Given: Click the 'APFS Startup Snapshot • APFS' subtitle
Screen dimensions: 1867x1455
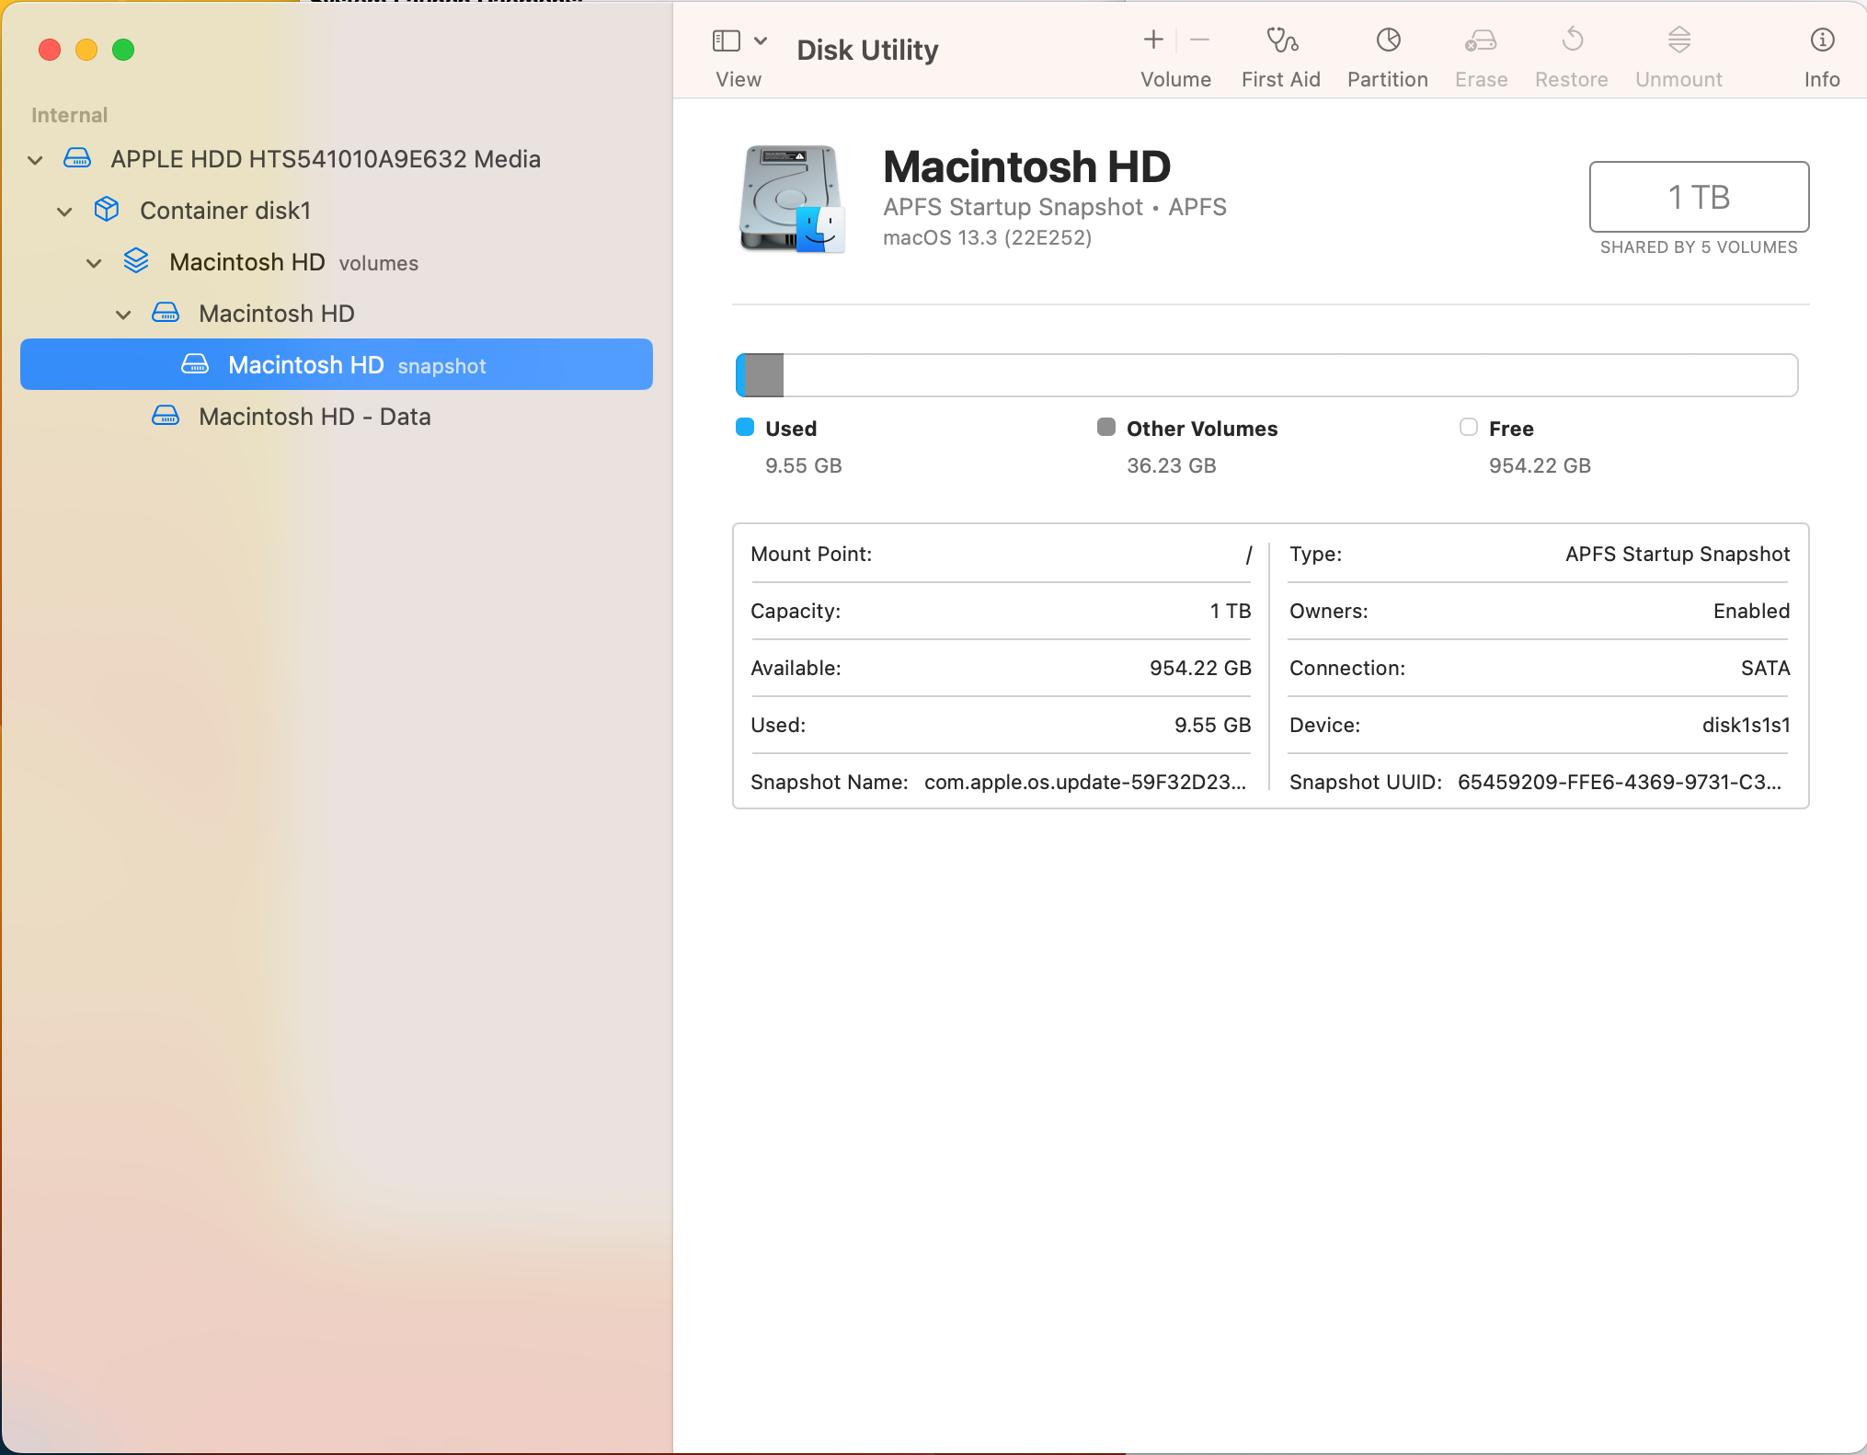Looking at the screenshot, I should pyautogui.click(x=1055, y=207).
